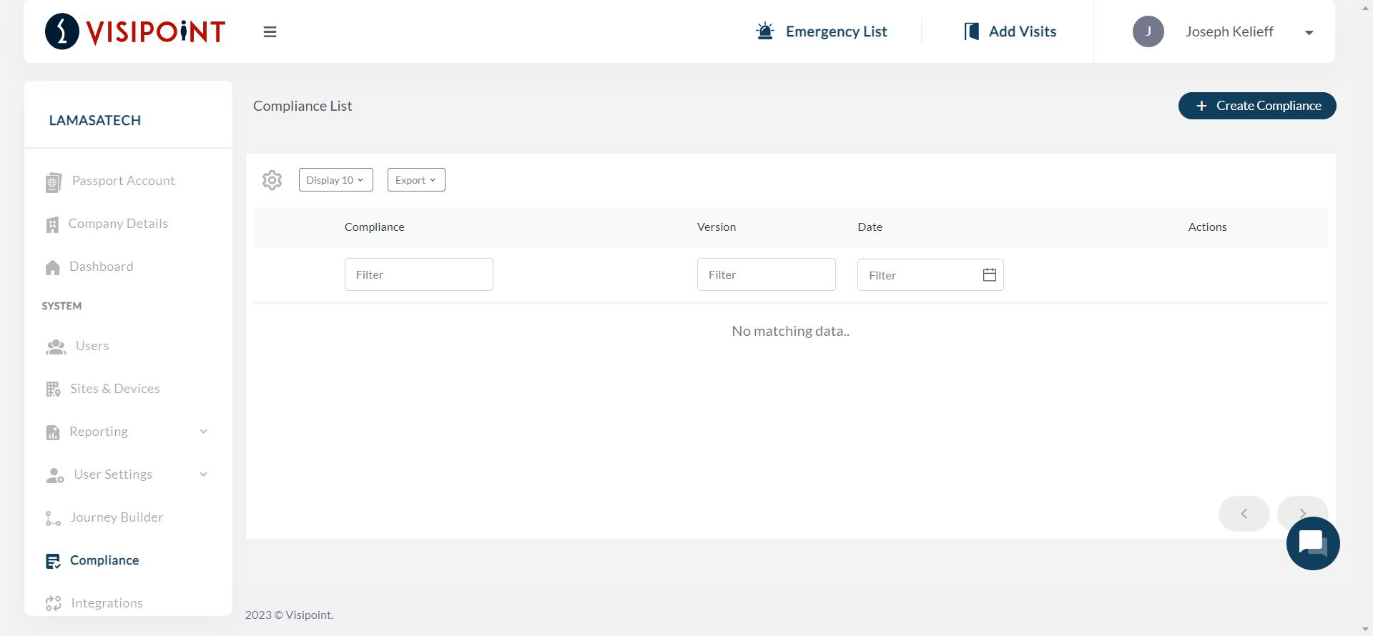Click Create Compliance button
Screen dimensions: 1373x636
(1256, 106)
